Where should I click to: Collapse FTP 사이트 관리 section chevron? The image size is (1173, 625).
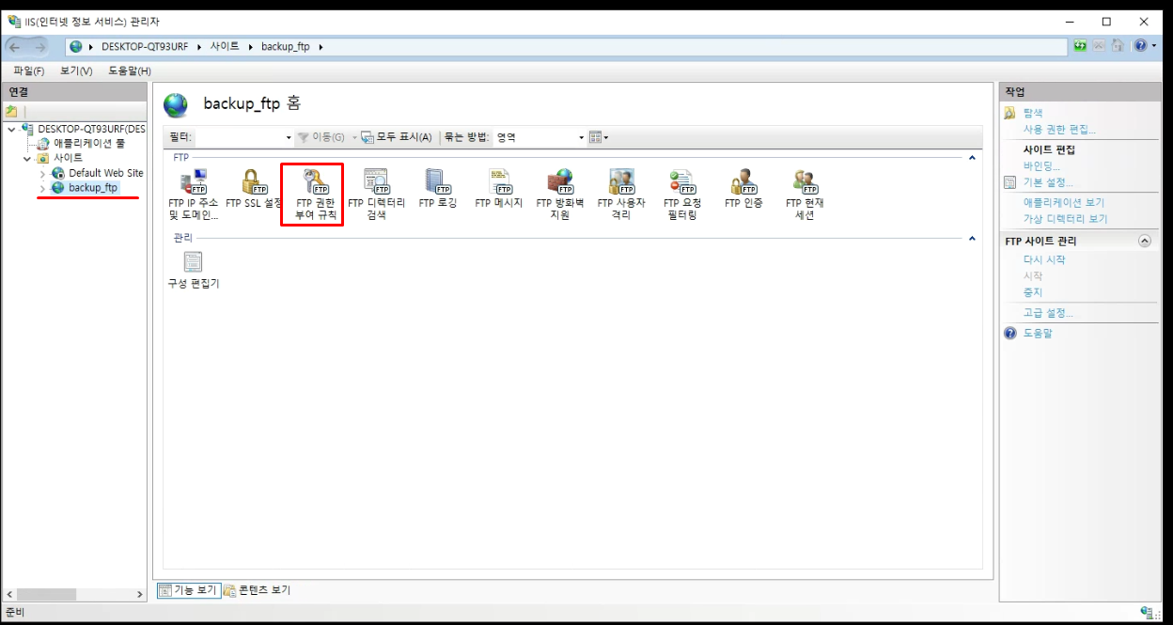(x=1145, y=241)
